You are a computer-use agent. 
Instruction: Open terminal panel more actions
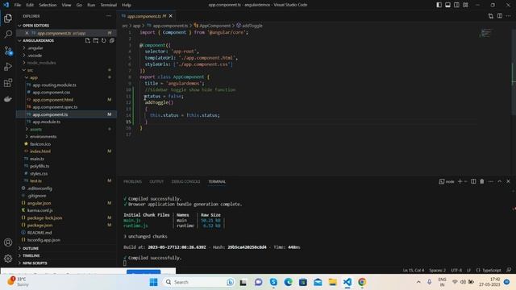pos(491,181)
